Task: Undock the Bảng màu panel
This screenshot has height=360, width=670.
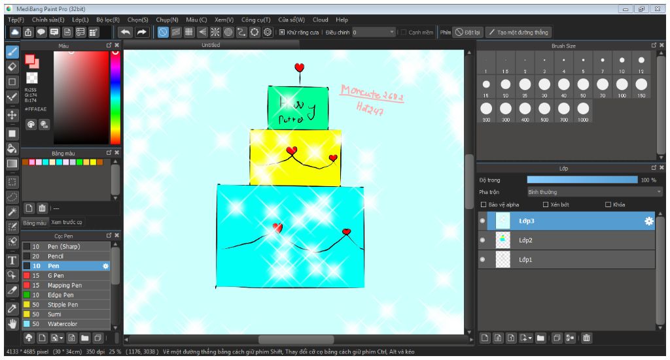Action: [x=109, y=153]
